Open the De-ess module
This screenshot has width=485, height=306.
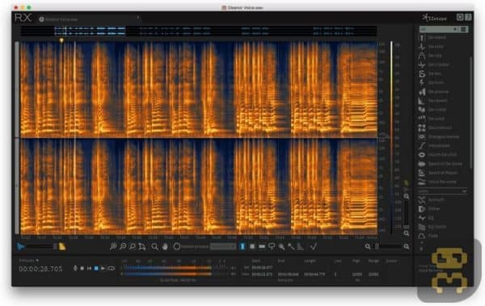pyautogui.click(x=430, y=73)
